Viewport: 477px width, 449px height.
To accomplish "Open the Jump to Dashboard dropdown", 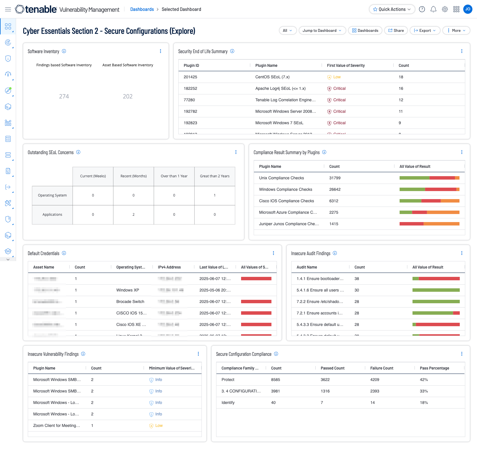I will tap(322, 30).
